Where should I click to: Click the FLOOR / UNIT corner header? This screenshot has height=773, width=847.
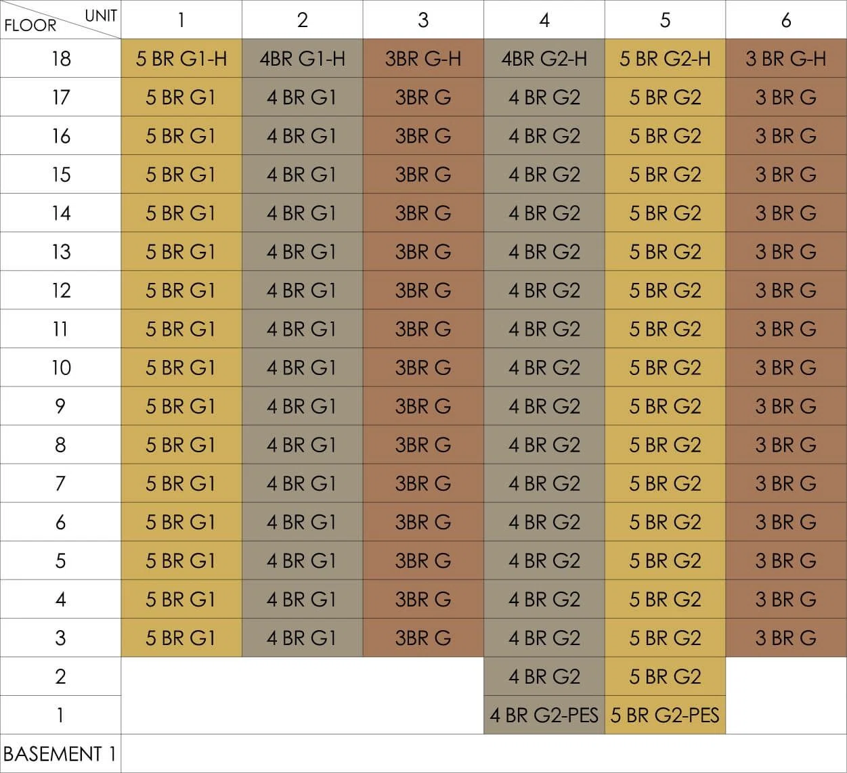pos(61,20)
